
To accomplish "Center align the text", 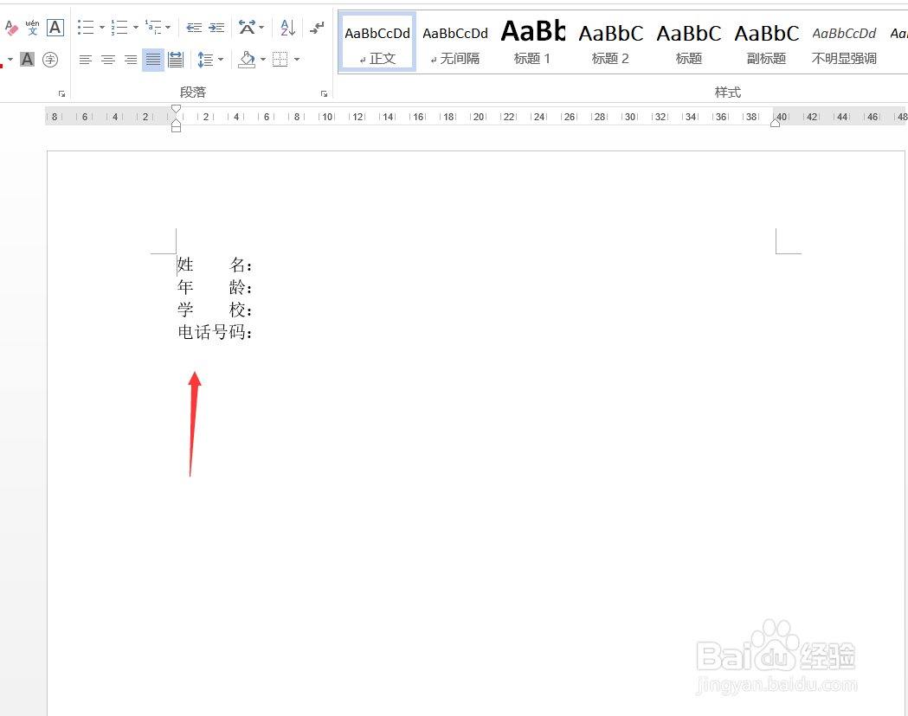I will tap(108, 60).
